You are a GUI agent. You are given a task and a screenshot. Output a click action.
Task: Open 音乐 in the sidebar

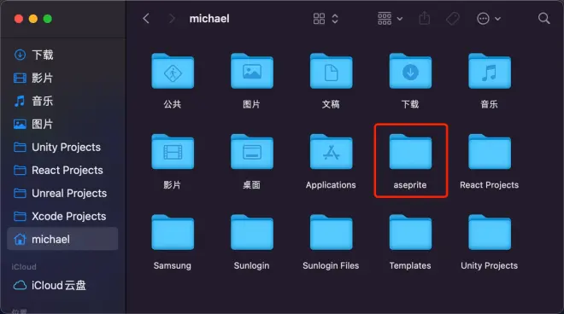click(62, 101)
